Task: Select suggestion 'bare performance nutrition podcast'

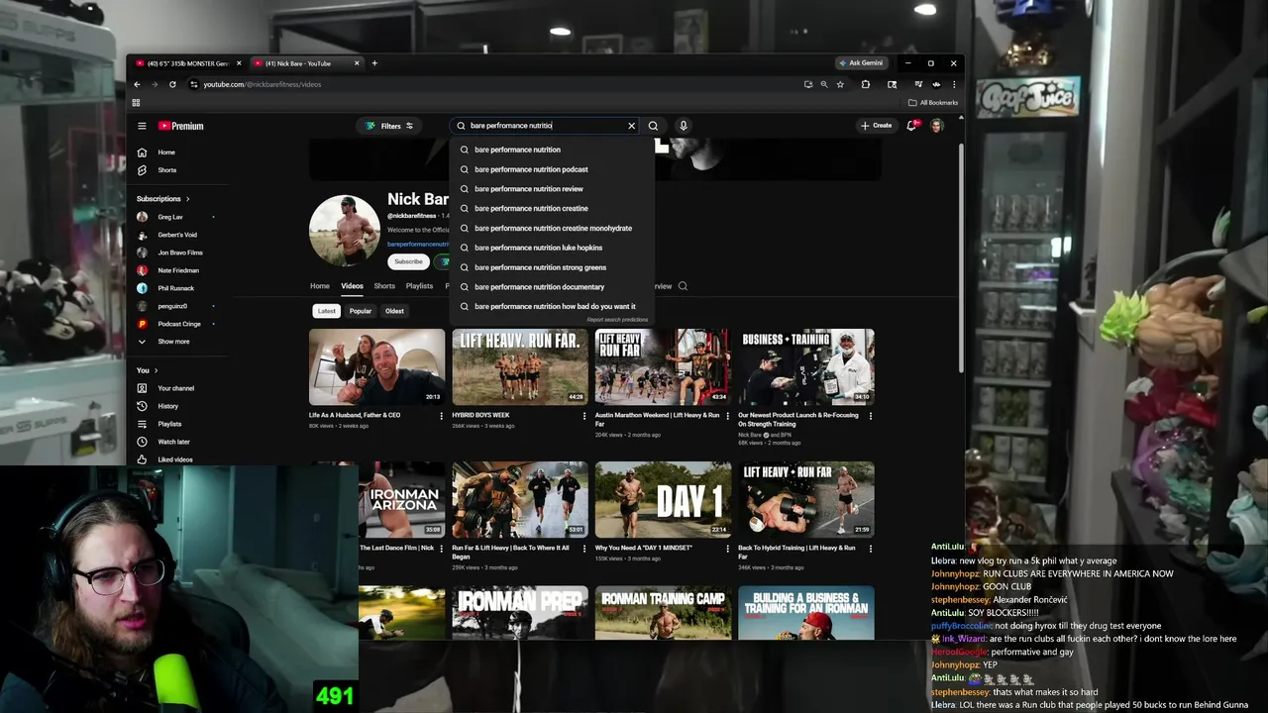Action: coord(552,169)
